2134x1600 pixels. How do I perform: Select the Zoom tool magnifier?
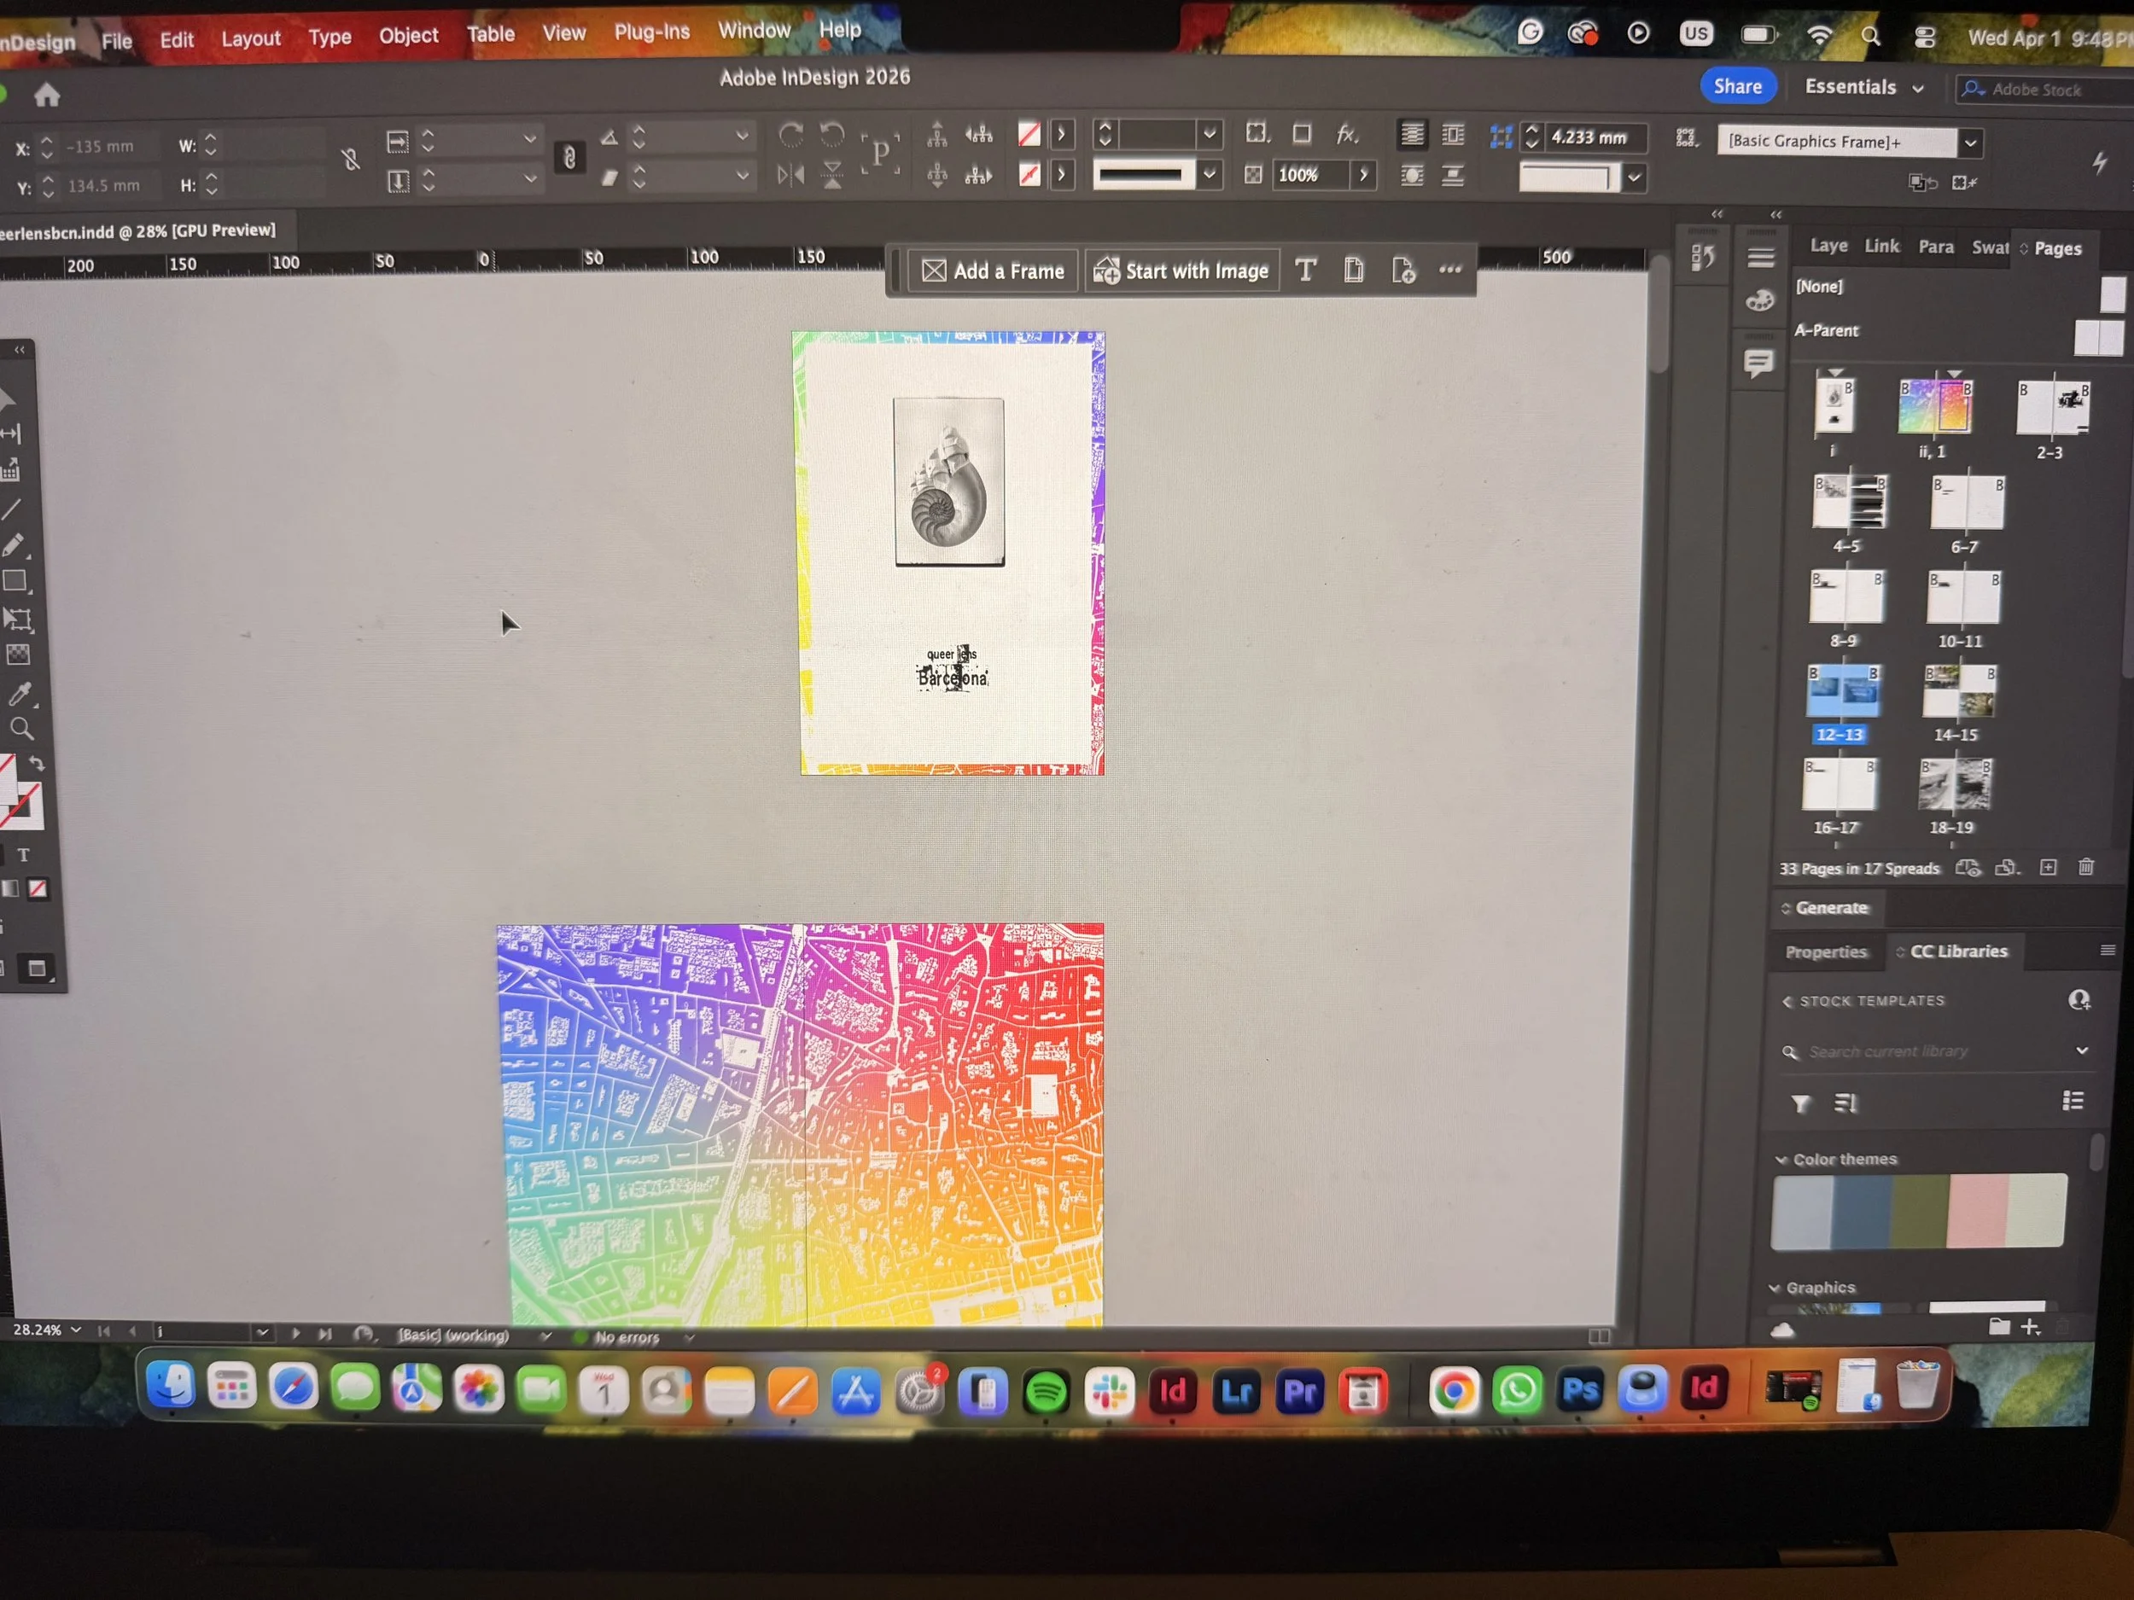click(x=20, y=729)
